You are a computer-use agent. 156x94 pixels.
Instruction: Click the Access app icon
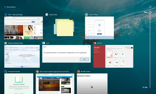(95, 43)
